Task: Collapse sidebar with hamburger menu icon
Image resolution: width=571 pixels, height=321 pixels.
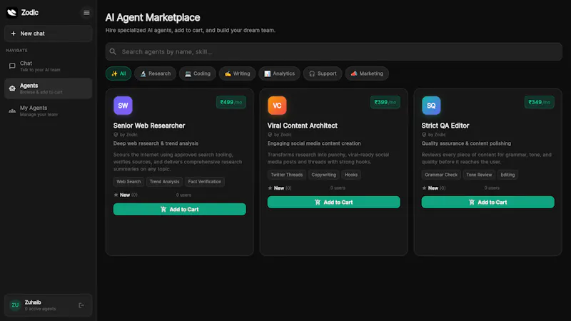Action: tap(86, 13)
